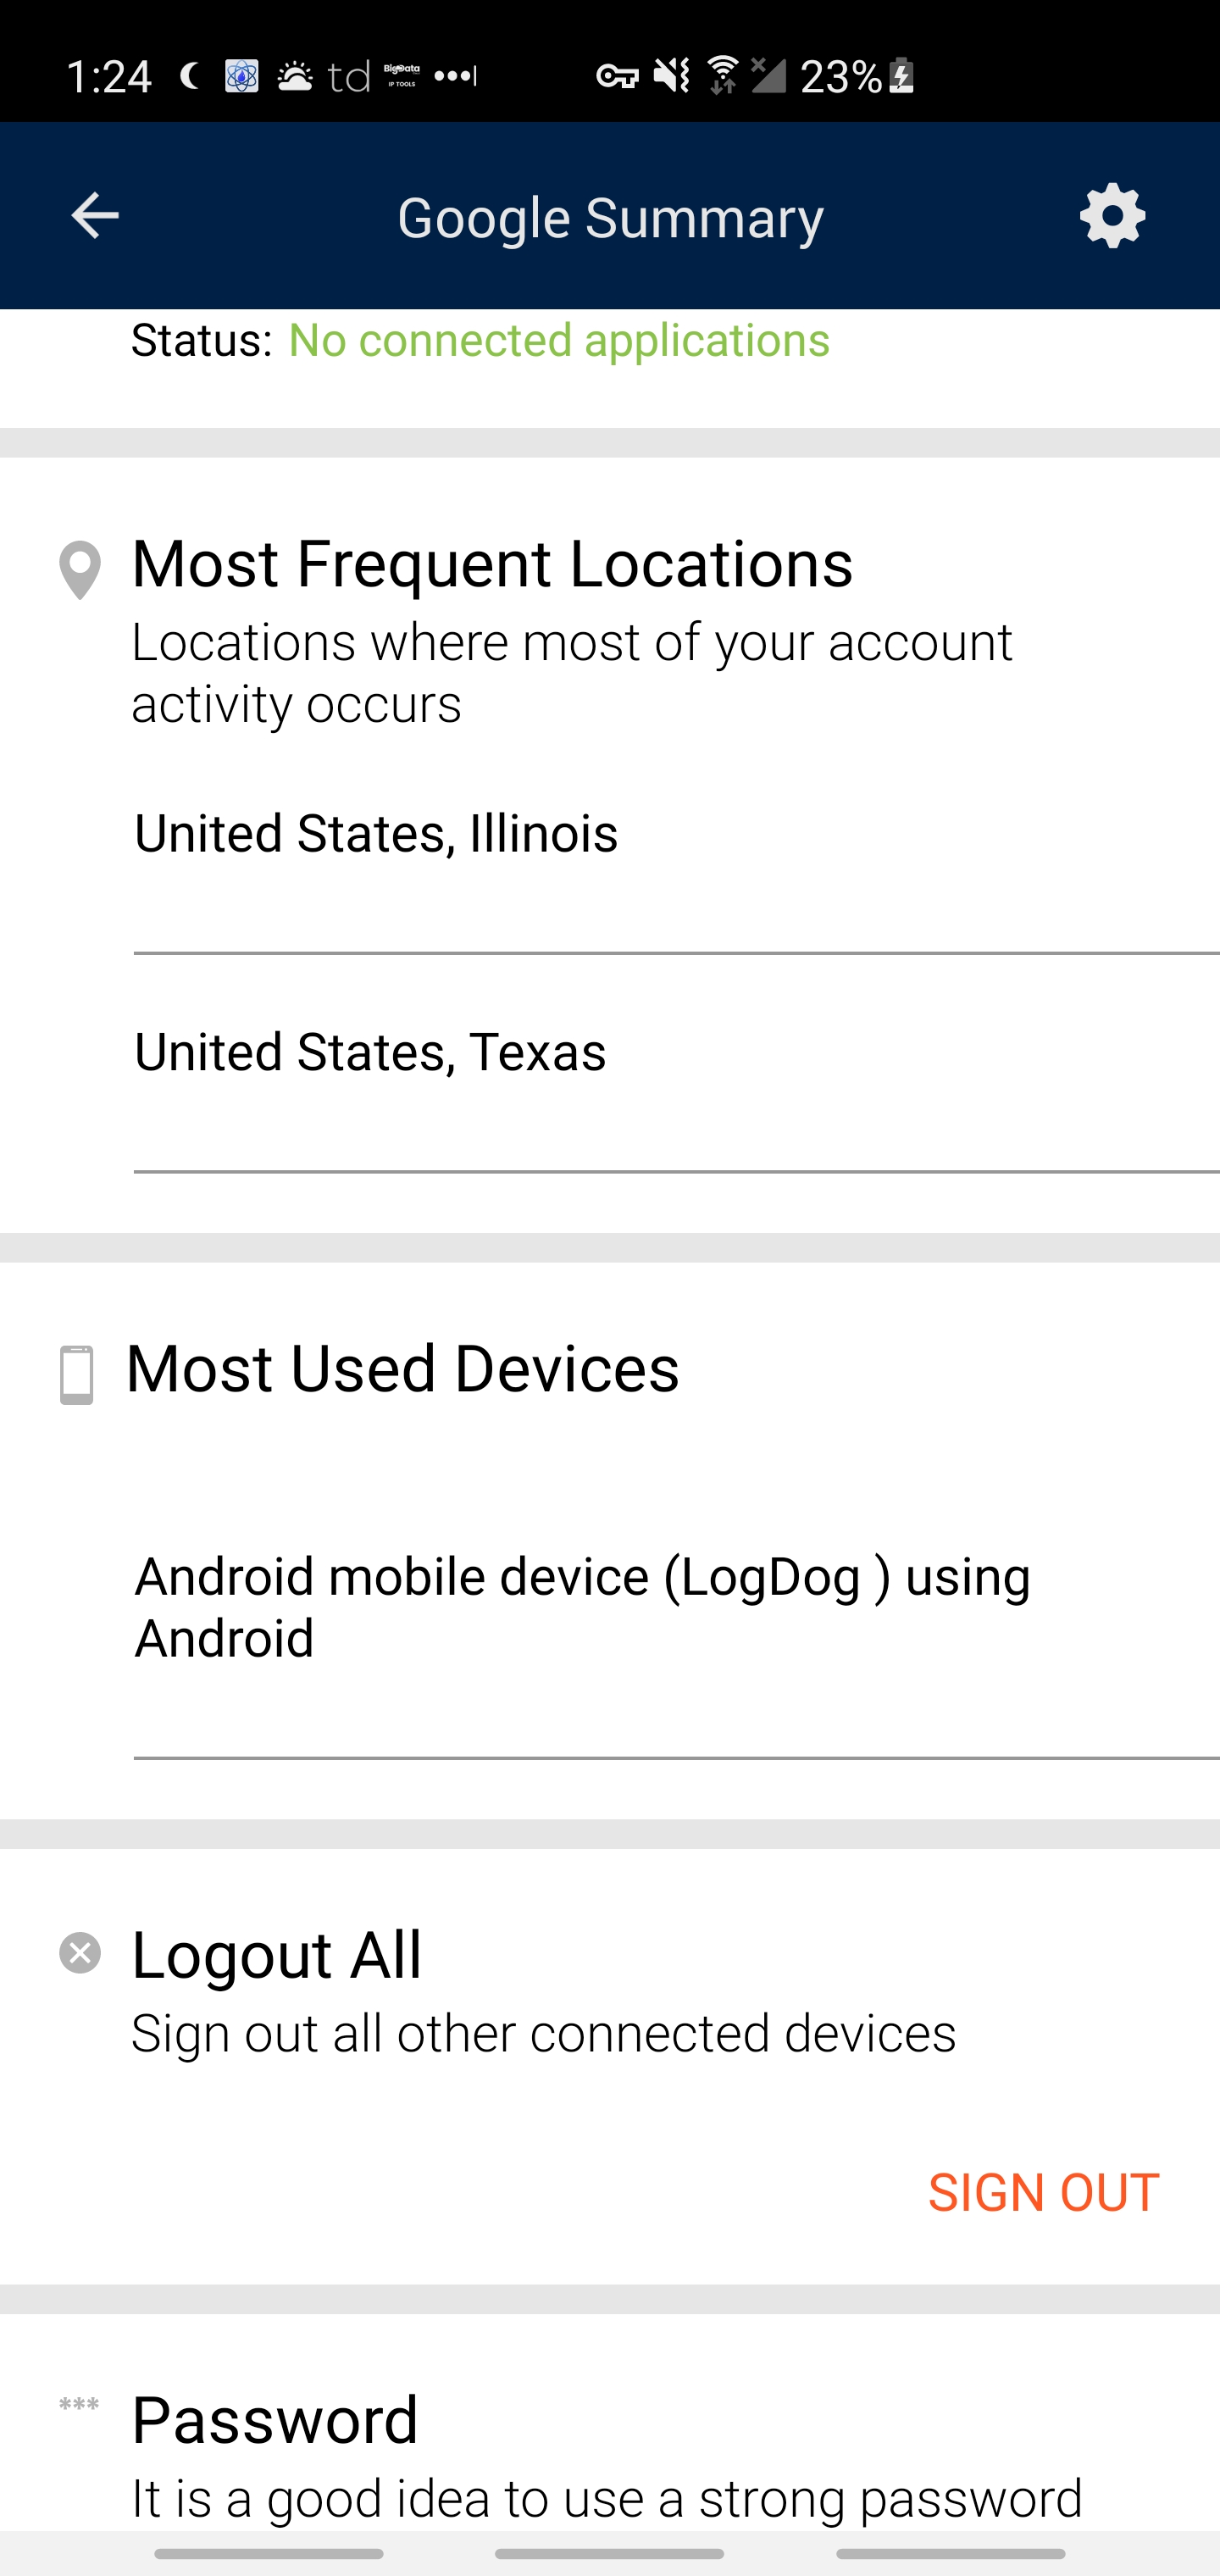Tap the weather notification icon
The height and width of the screenshot is (2576, 1220).
click(294, 76)
